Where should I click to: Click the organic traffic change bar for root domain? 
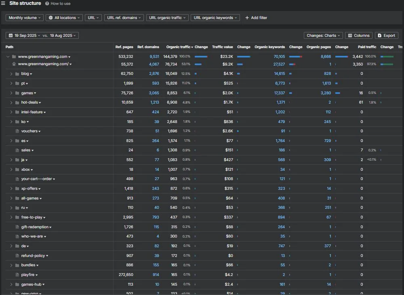[201, 57]
